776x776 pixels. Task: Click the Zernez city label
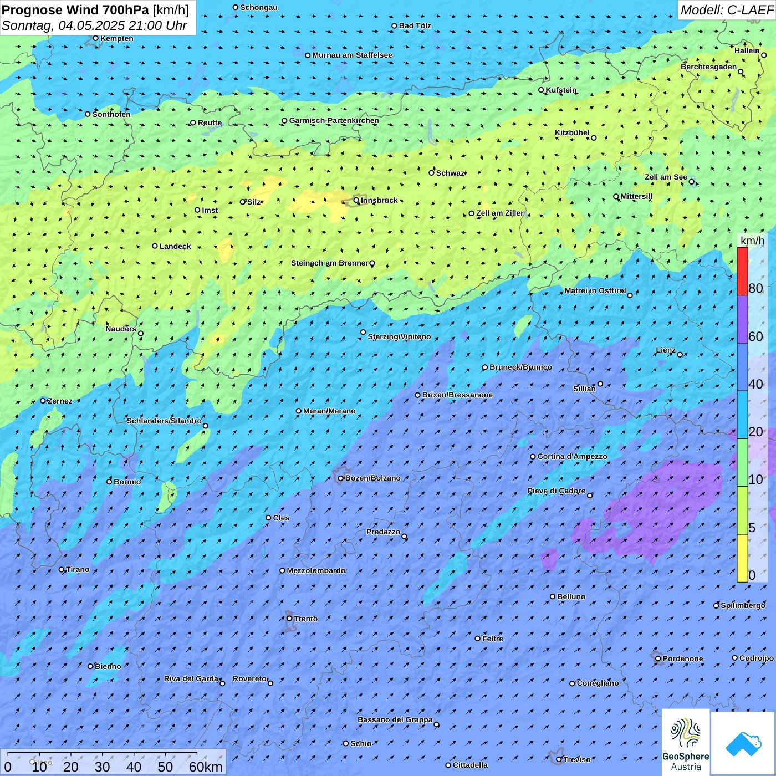click(60, 401)
